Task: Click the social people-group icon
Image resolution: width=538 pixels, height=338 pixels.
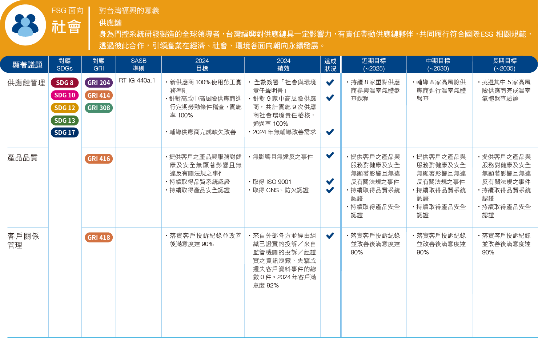Action: (25, 25)
